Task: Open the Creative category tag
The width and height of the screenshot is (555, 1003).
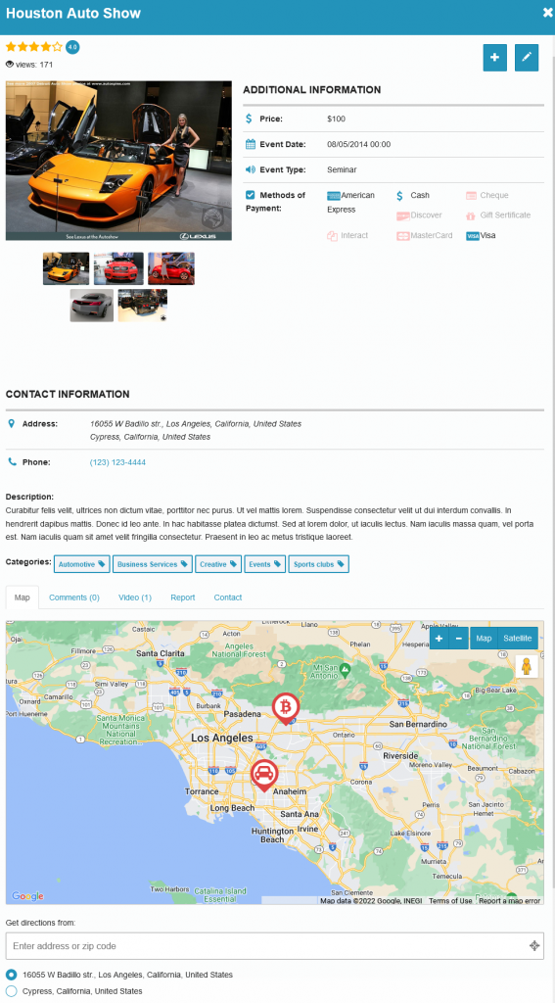Action: pos(218,564)
